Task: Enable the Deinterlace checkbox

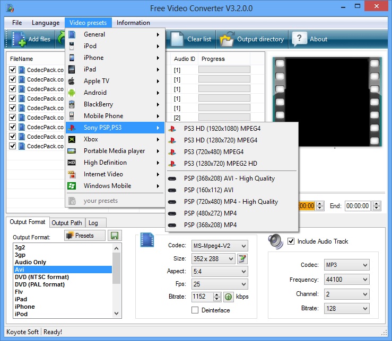Action: tap(195, 310)
